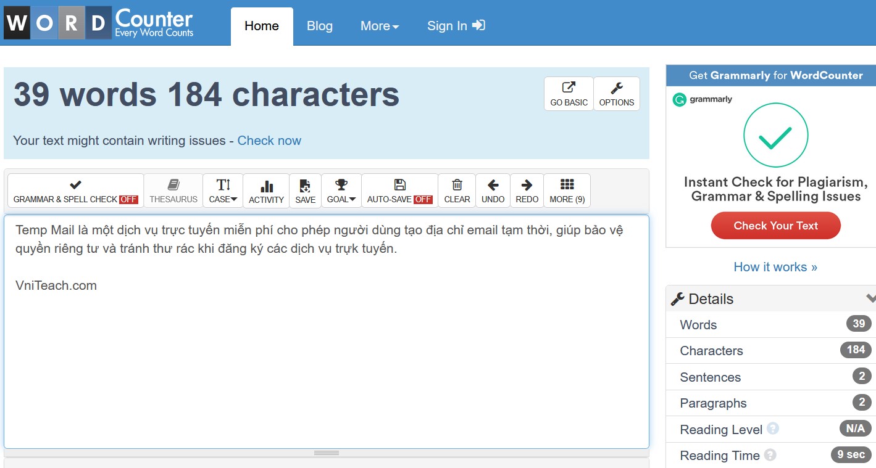The height and width of the screenshot is (468, 876).
Task: Turn on Auto-Save
Action: pos(399,190)
